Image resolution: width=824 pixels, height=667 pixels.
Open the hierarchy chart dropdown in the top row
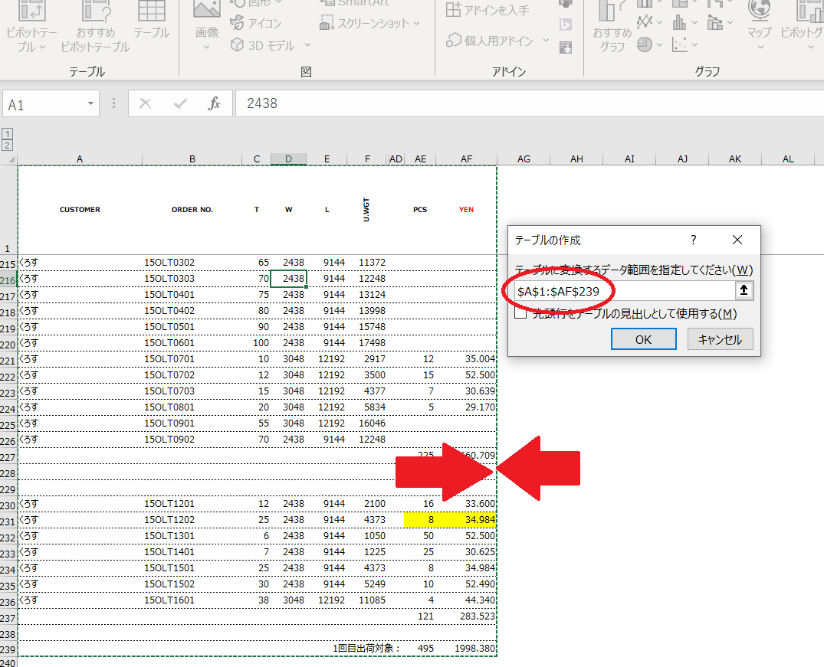(694, 2)
